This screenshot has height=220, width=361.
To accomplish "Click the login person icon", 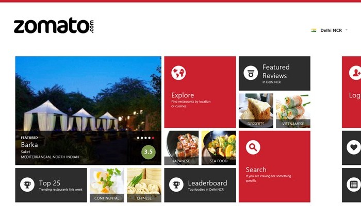I will 355,73.
